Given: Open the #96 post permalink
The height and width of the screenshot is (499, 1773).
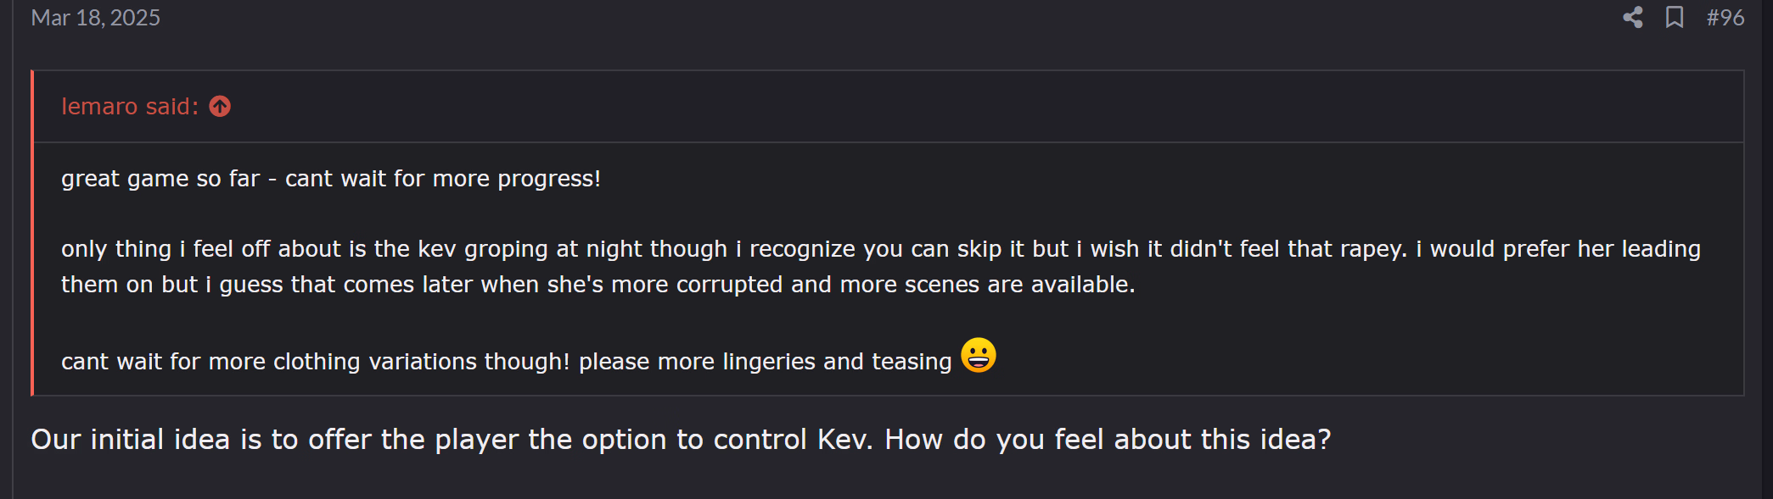Looking at the screenshot, I should pos(1725,18).
